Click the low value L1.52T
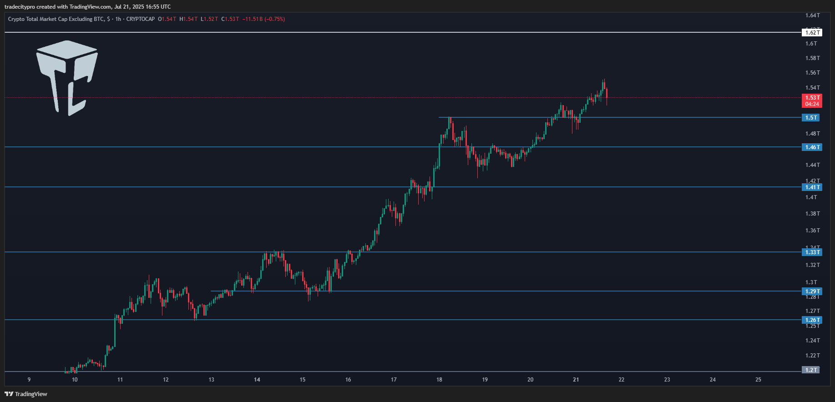The width and height of the screenshot is (835, 402). pyautogui.click(x=209, y=19)
